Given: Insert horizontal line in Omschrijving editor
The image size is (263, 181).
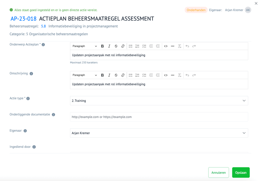Looking at the screenshot, I should tap(172, 75).
